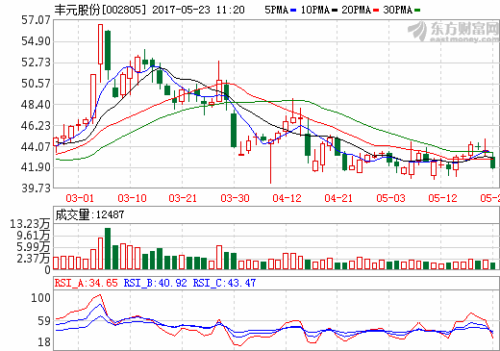Click the red RSI_A:34.65 label
This screenshot has width=500, height=351.
tap(87, 283)
